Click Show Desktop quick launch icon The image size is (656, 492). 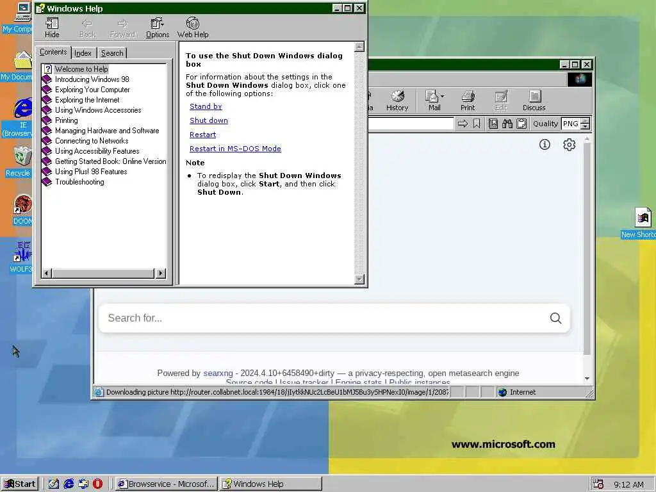tap(54, 484)
